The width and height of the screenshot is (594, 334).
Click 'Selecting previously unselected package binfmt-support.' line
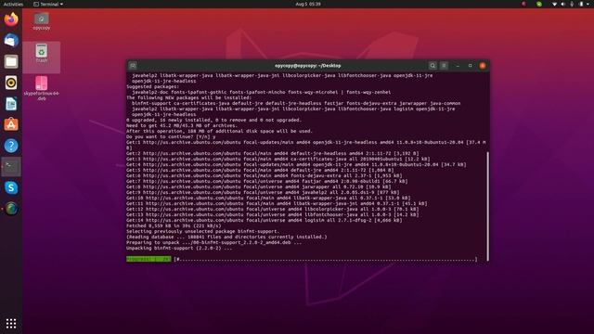tap(202, 231)
